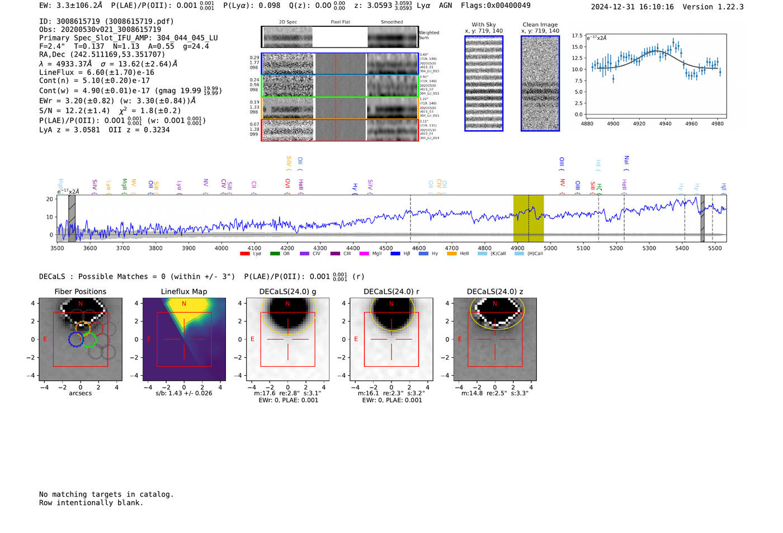
Task: Click the Hβ legend color swatch
Action: 395,254
